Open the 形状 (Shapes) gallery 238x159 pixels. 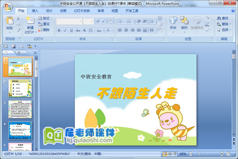coord(173,23)
